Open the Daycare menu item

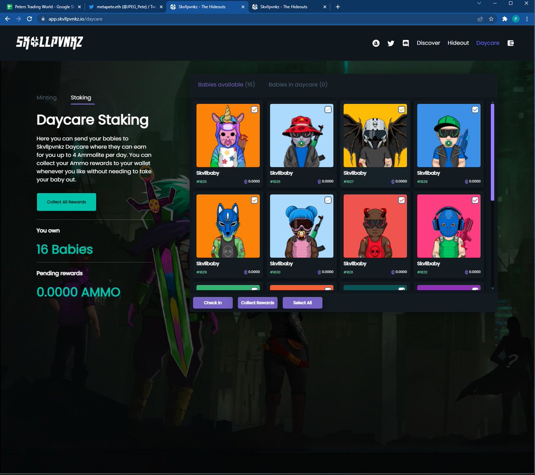[488, 43]
